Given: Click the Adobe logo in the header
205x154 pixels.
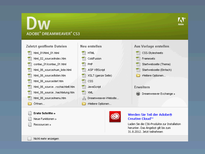Looking at the screenshot, I should point(181,21).
